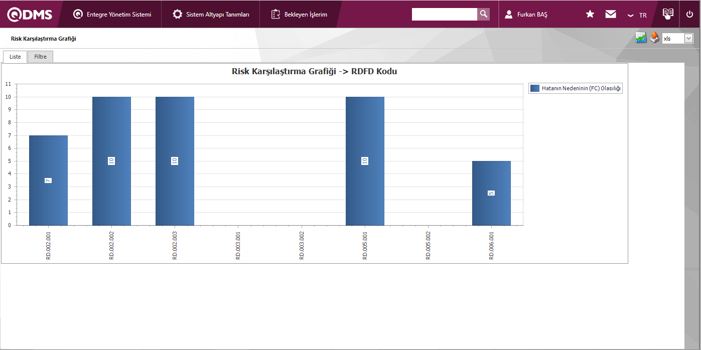The width and height of the screenshot is (701, 350).
Task: Click the blue legend color swatch
Action: click(535, 88)
